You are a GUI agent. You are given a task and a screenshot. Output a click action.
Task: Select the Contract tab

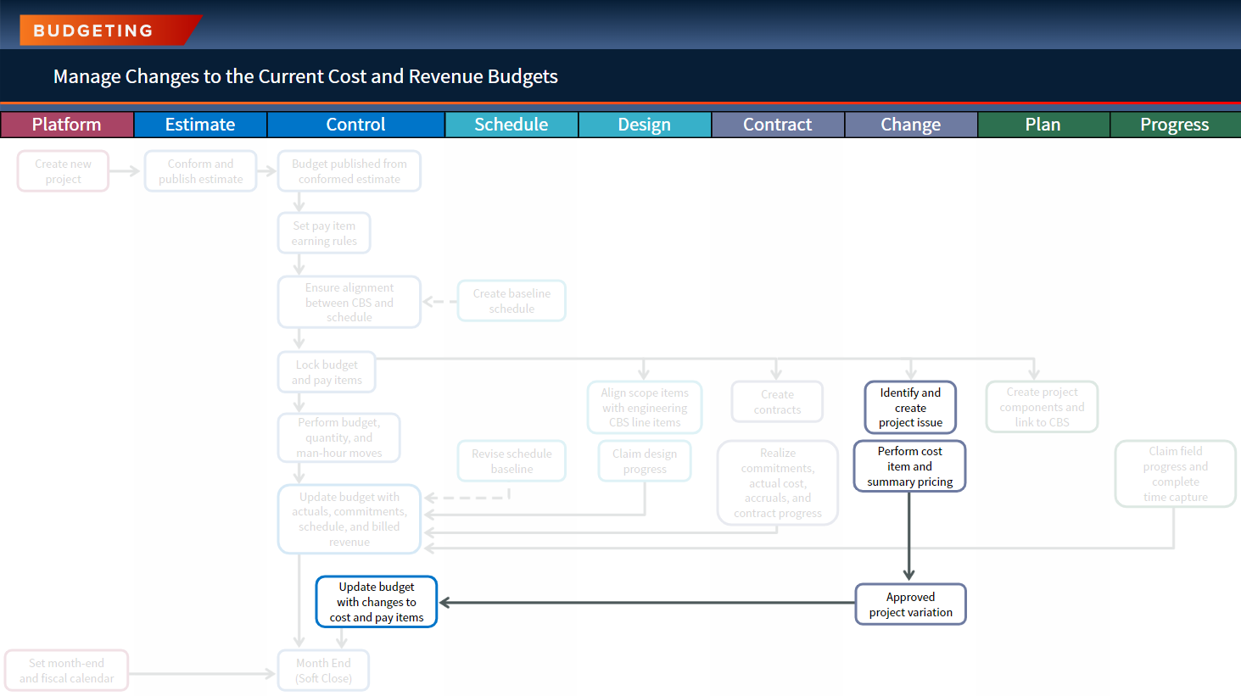click(x=778, y=125)
